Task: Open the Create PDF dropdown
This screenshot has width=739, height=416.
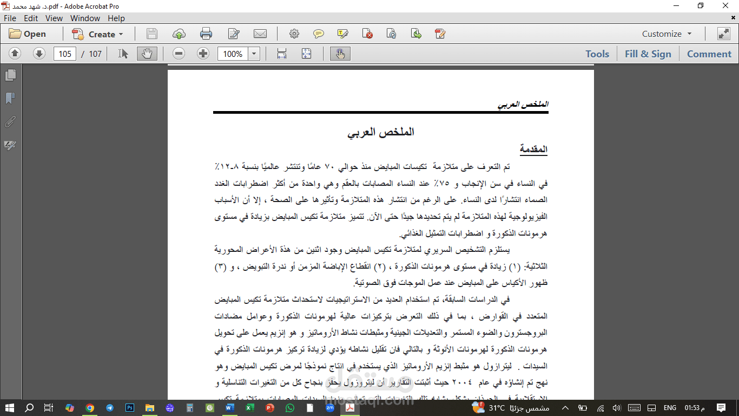Action: click(x=98, y=34)
